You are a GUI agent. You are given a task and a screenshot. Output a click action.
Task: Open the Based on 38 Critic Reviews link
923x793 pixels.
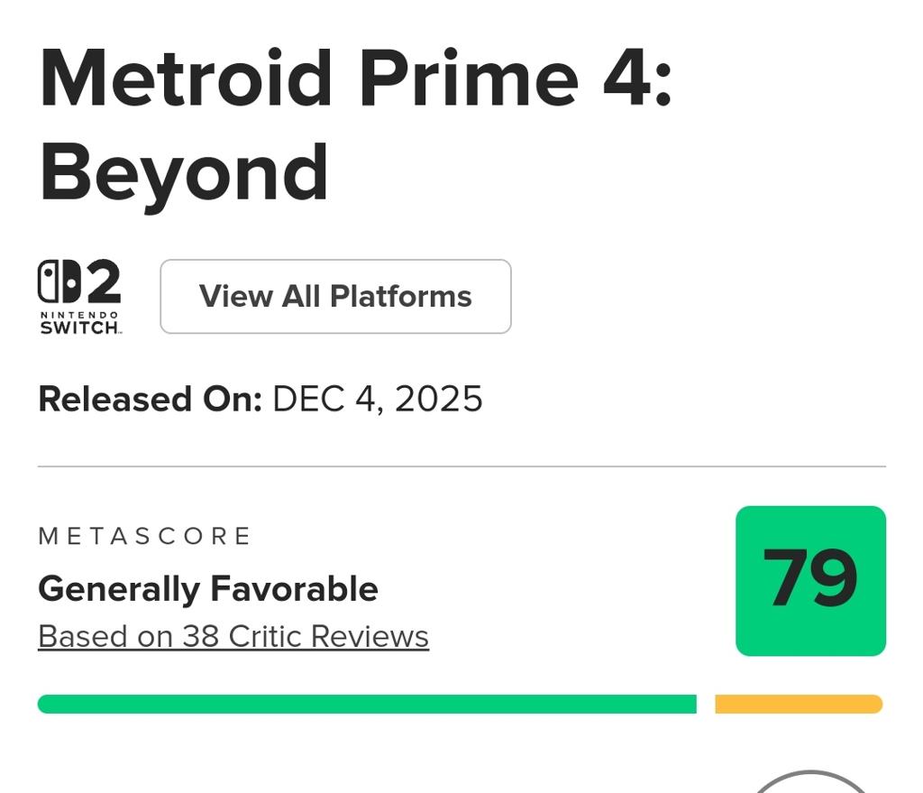point(233,637)
